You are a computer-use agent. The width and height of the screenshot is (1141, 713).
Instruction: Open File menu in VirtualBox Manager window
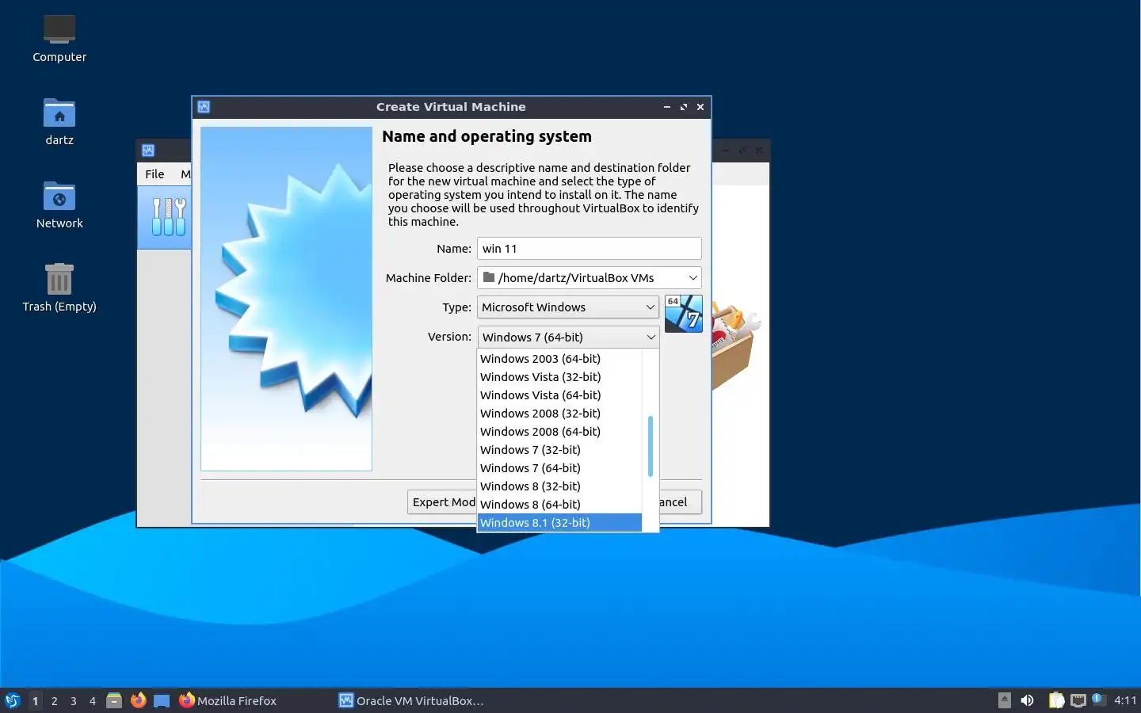click(155, 174)
